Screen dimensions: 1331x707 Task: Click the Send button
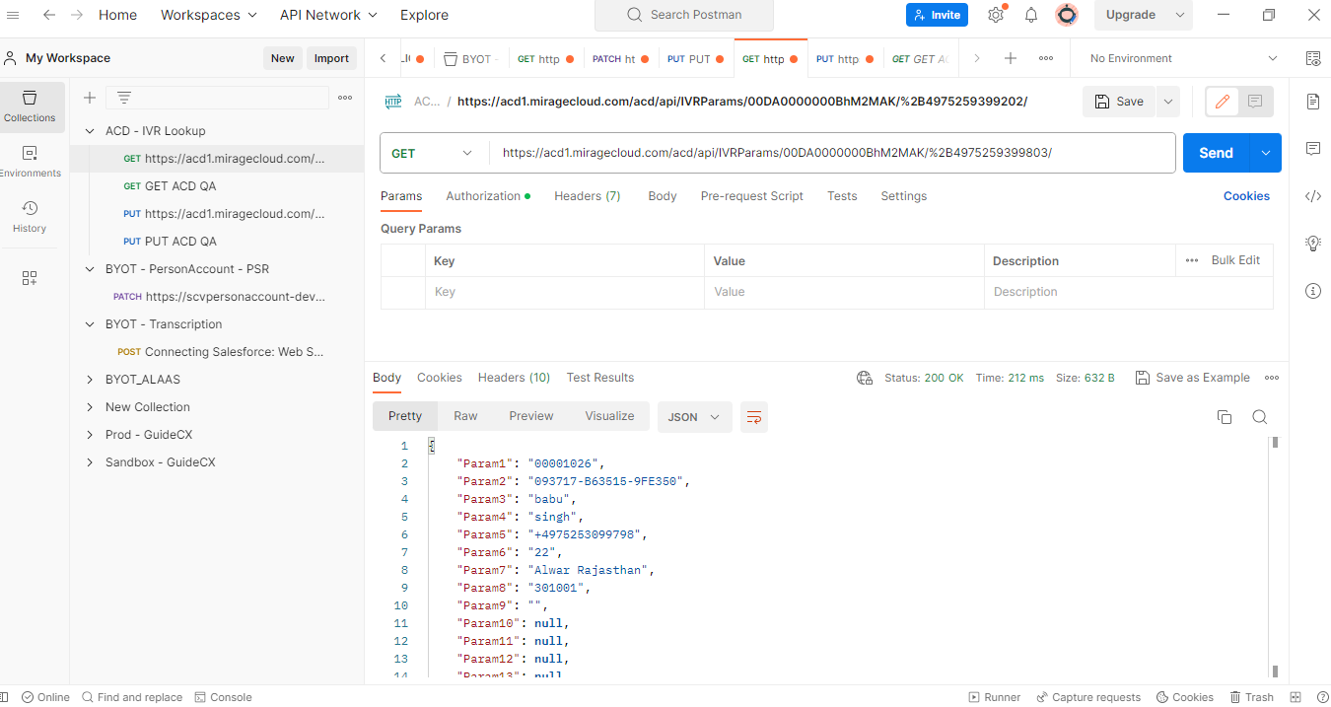pos(1216,153)
